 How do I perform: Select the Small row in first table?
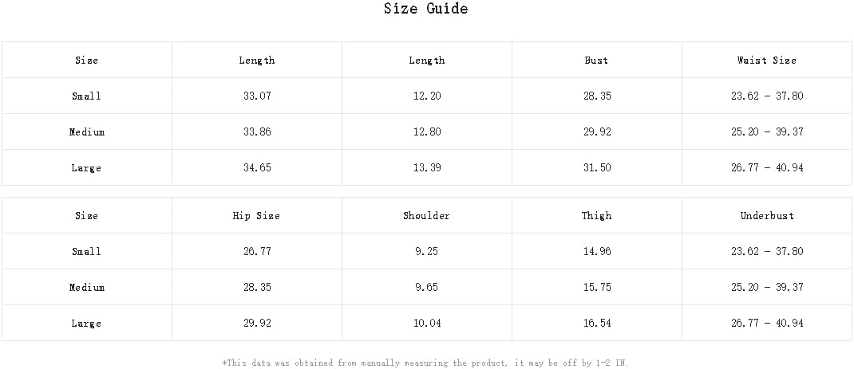point(427,96)
